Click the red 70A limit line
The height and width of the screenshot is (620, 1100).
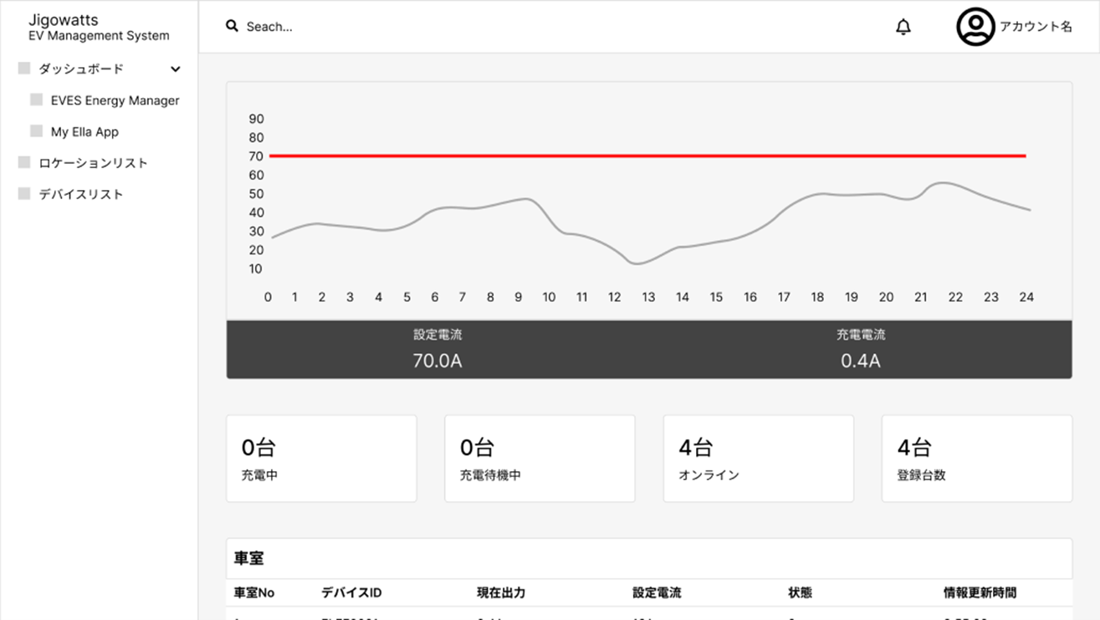[x=647, y=156]
